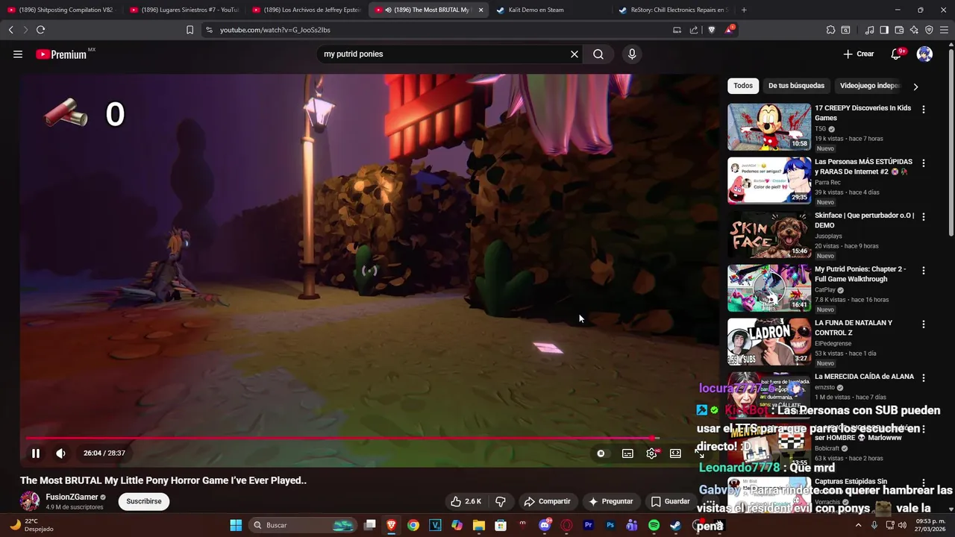955x537 pixels.
Task: Toggle theater mode
Action: 675,453
